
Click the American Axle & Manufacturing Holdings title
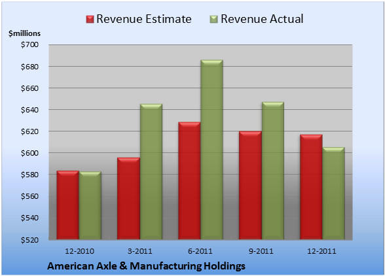click(x=147, y=266)
